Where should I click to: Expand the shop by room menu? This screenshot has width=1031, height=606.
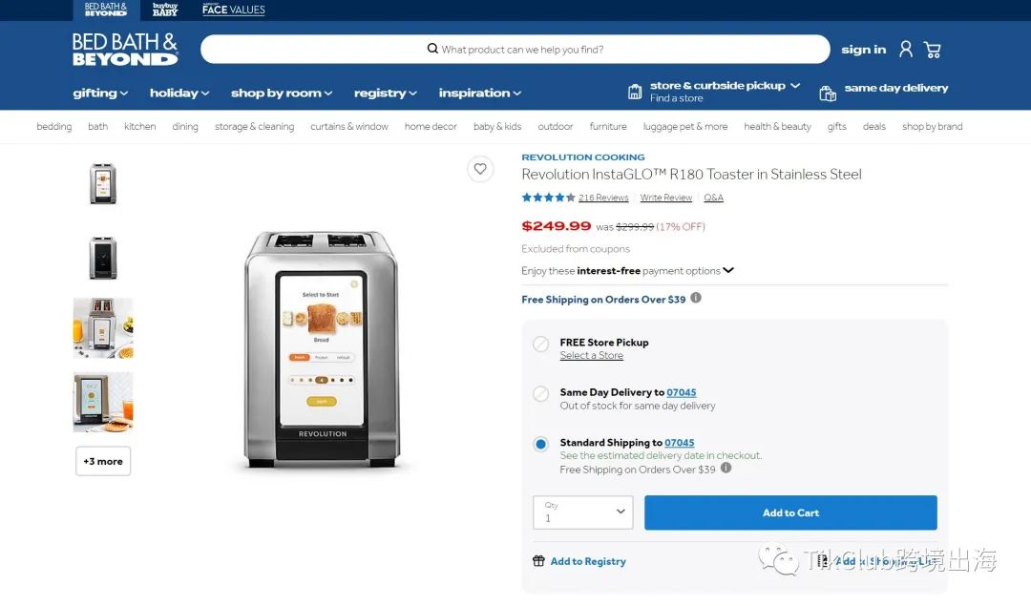pos(282,94)
